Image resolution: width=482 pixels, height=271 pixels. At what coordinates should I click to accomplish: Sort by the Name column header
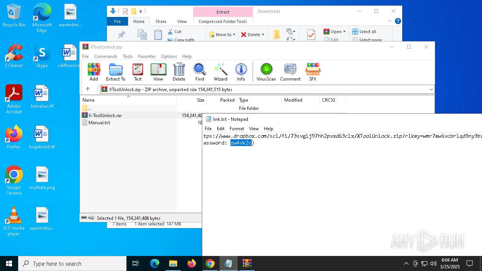(x=128, y=100)
